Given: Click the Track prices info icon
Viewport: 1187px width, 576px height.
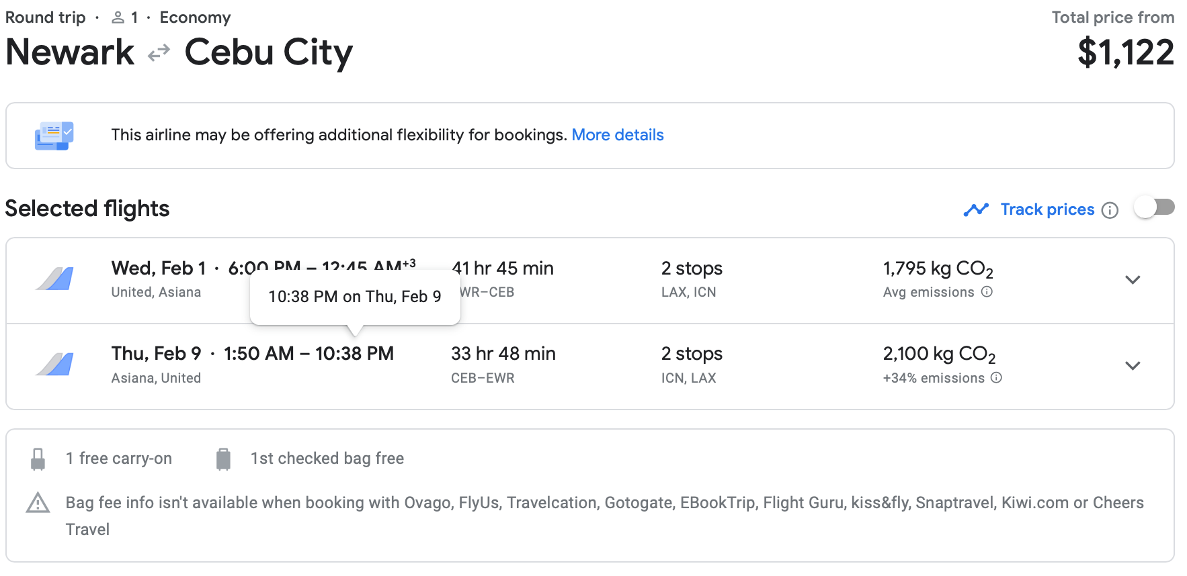Looking at the screenshot, I should coord(1110,210).
